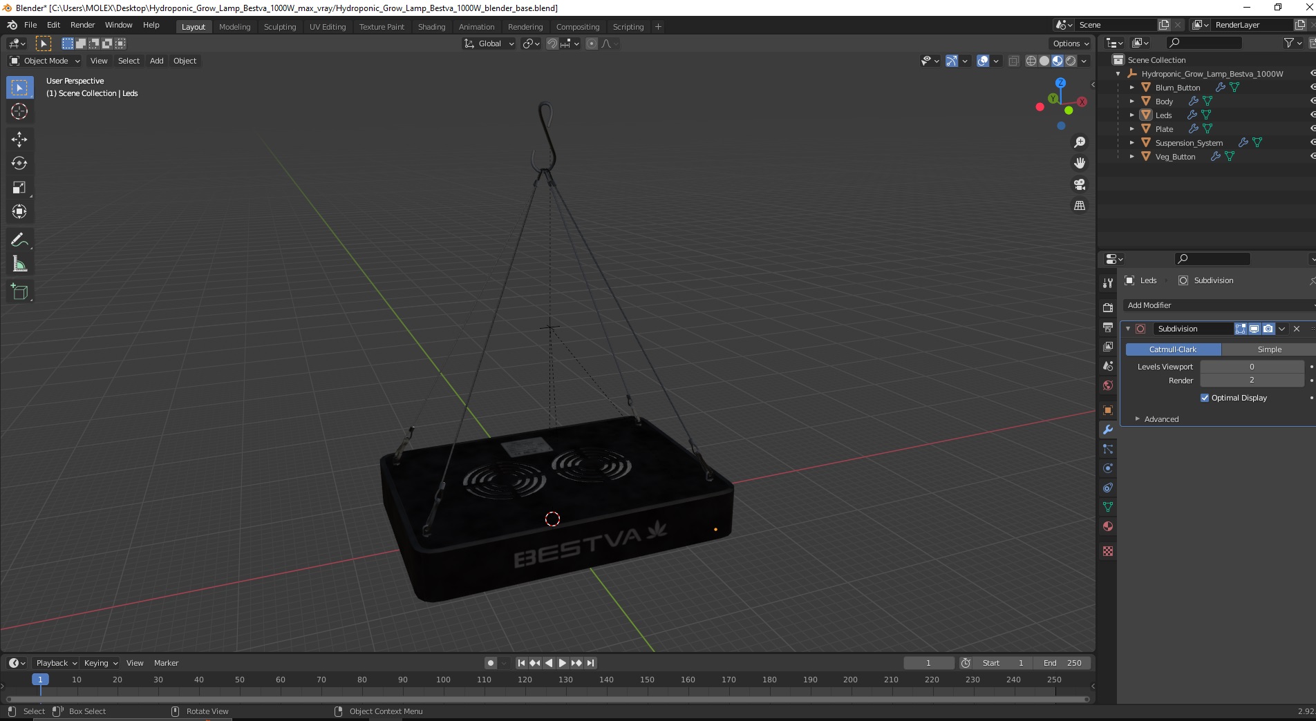Open the viewport Add menu
This screenshot has height=721, width=1316.
click(x=157, y=61)
